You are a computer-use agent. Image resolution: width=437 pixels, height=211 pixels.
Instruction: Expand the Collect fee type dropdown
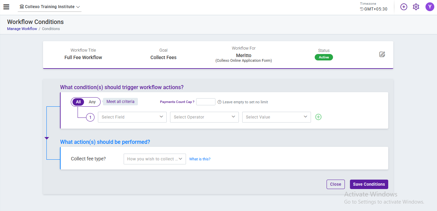pos(154,159)
